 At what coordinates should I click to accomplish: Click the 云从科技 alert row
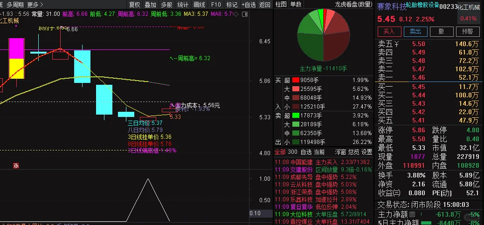pyautogui.click(x=323, y=184)
